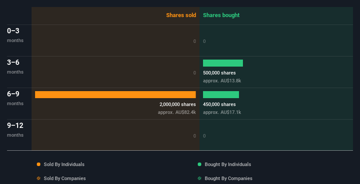Click the orange 2,000,000 shares sold bar
This screenshot has height=184, width=360.
[x=115, y=95]
